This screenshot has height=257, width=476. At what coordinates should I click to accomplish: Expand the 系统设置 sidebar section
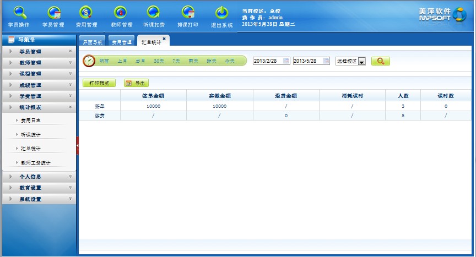pyautogui.click(x=39, y=199)
